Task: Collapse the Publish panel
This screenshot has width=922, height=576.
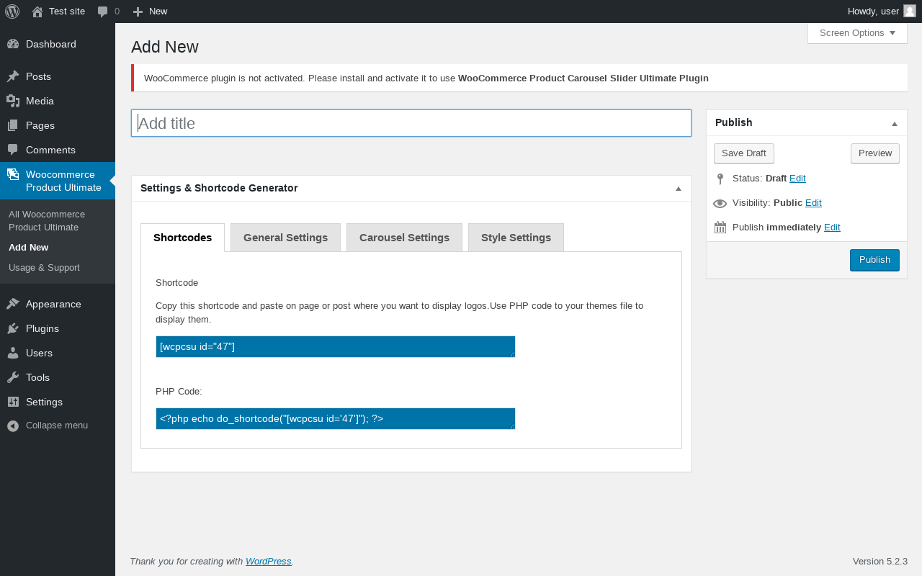Action: pyautogui.click(x=895, y=123)
